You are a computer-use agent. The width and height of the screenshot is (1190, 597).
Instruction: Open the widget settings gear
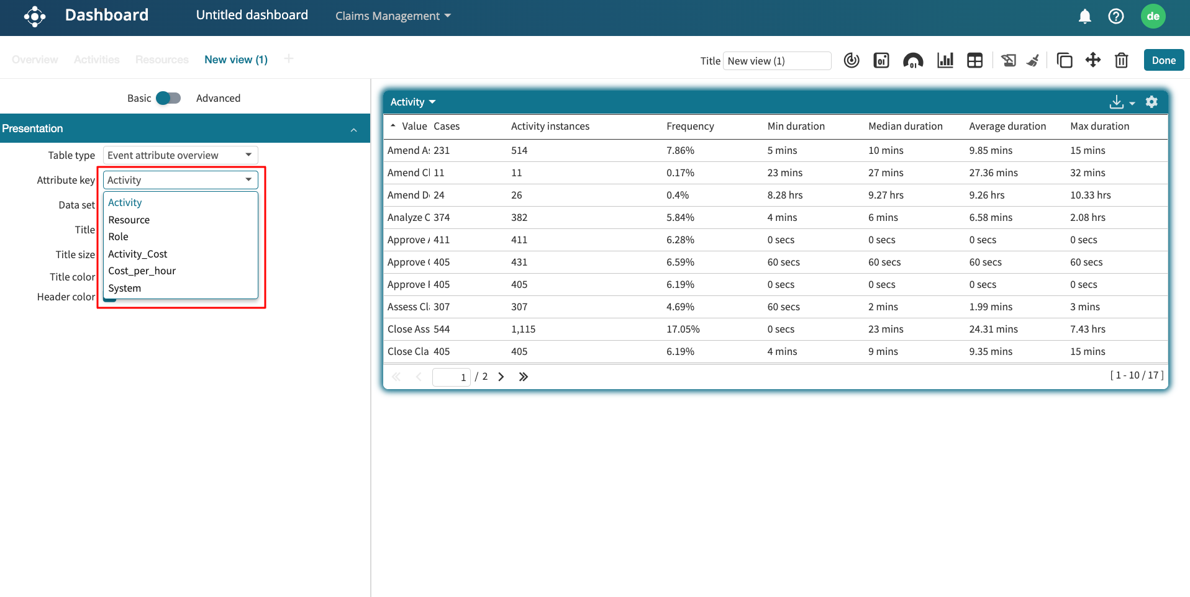tap(1151, 102)
